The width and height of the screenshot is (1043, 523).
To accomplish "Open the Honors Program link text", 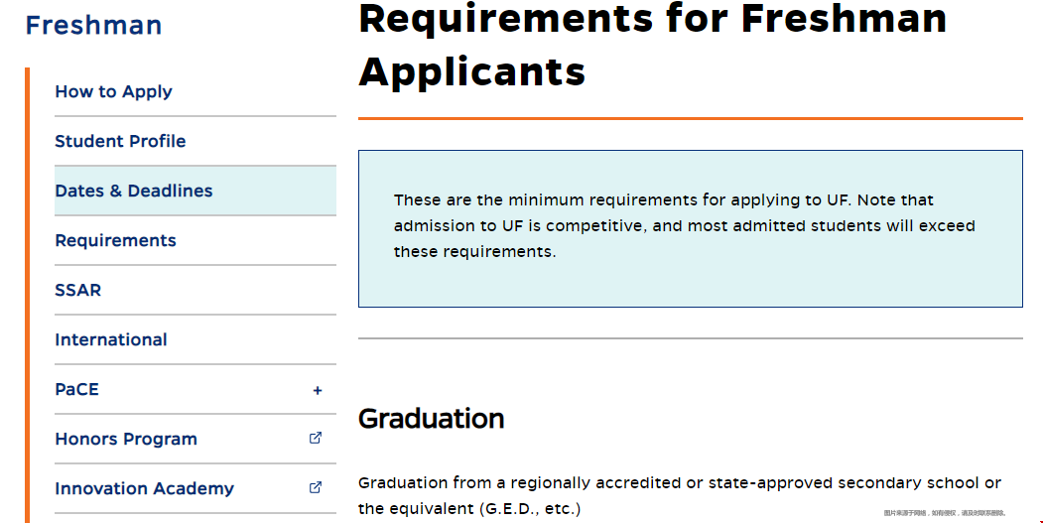I will 126,440.
